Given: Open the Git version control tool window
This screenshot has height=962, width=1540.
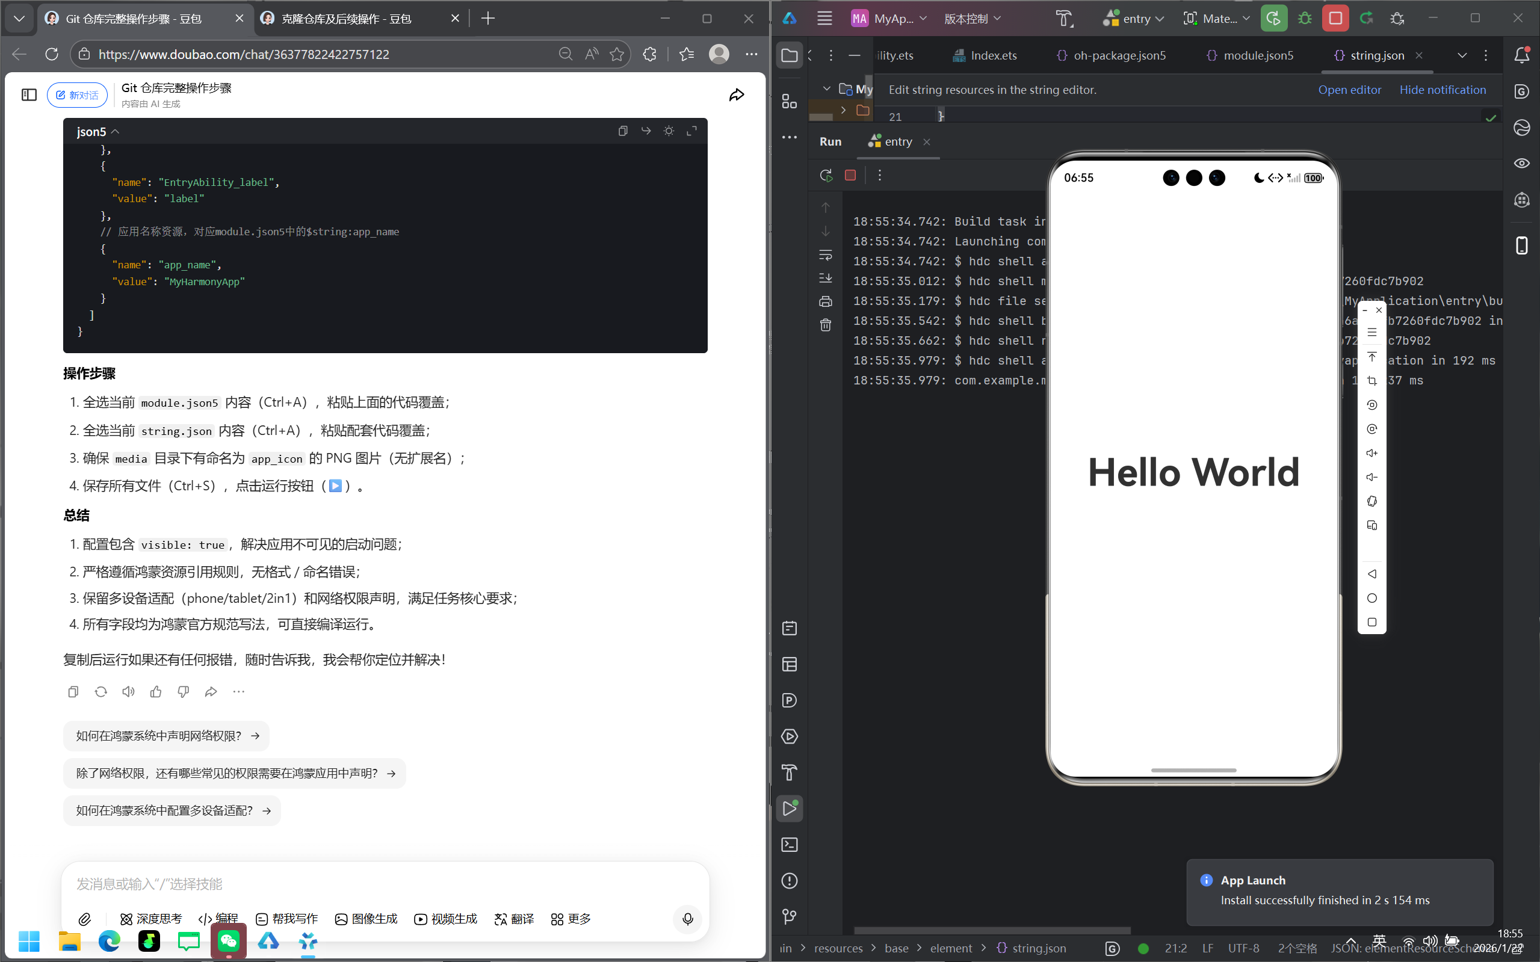Looking at the screenshot, I should (x=789, y=916).
